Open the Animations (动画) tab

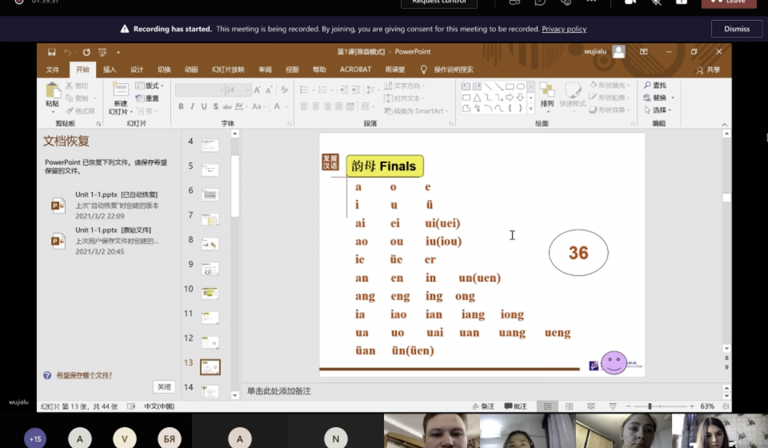(x=191, y=70)
